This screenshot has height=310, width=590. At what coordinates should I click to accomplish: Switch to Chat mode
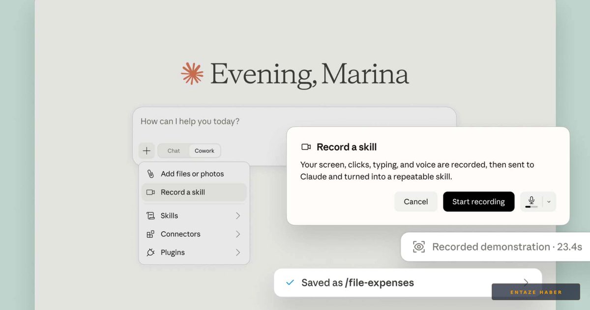(x=174, y=151)
